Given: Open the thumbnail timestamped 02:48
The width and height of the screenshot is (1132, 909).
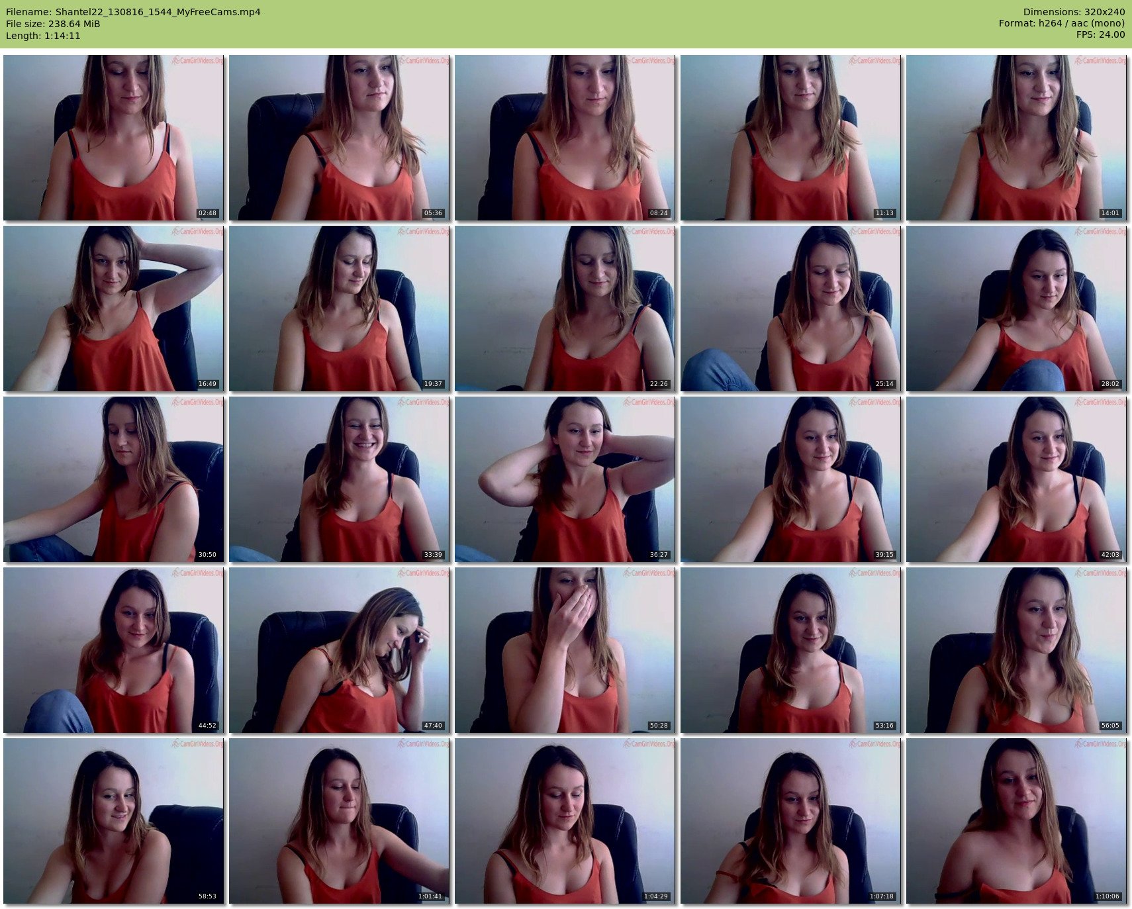Looking at the screenshot, I should coord(113,137).
